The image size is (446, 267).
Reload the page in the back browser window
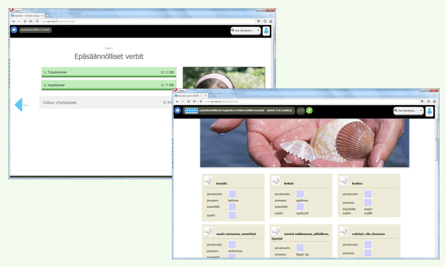pos(25,21)
